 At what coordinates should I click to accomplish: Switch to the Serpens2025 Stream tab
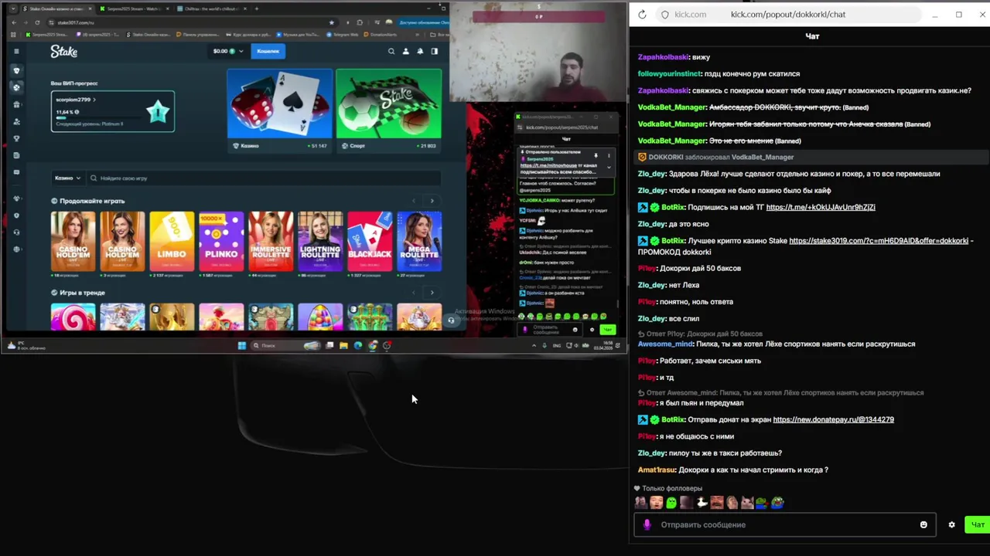click(134, 8)
